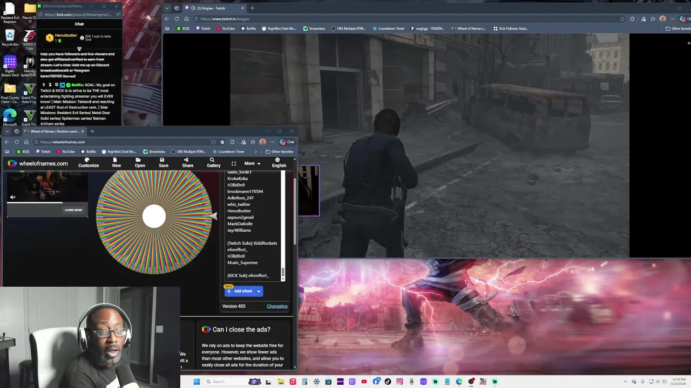Open Instagram from the taskbar

tap(399, 382)
